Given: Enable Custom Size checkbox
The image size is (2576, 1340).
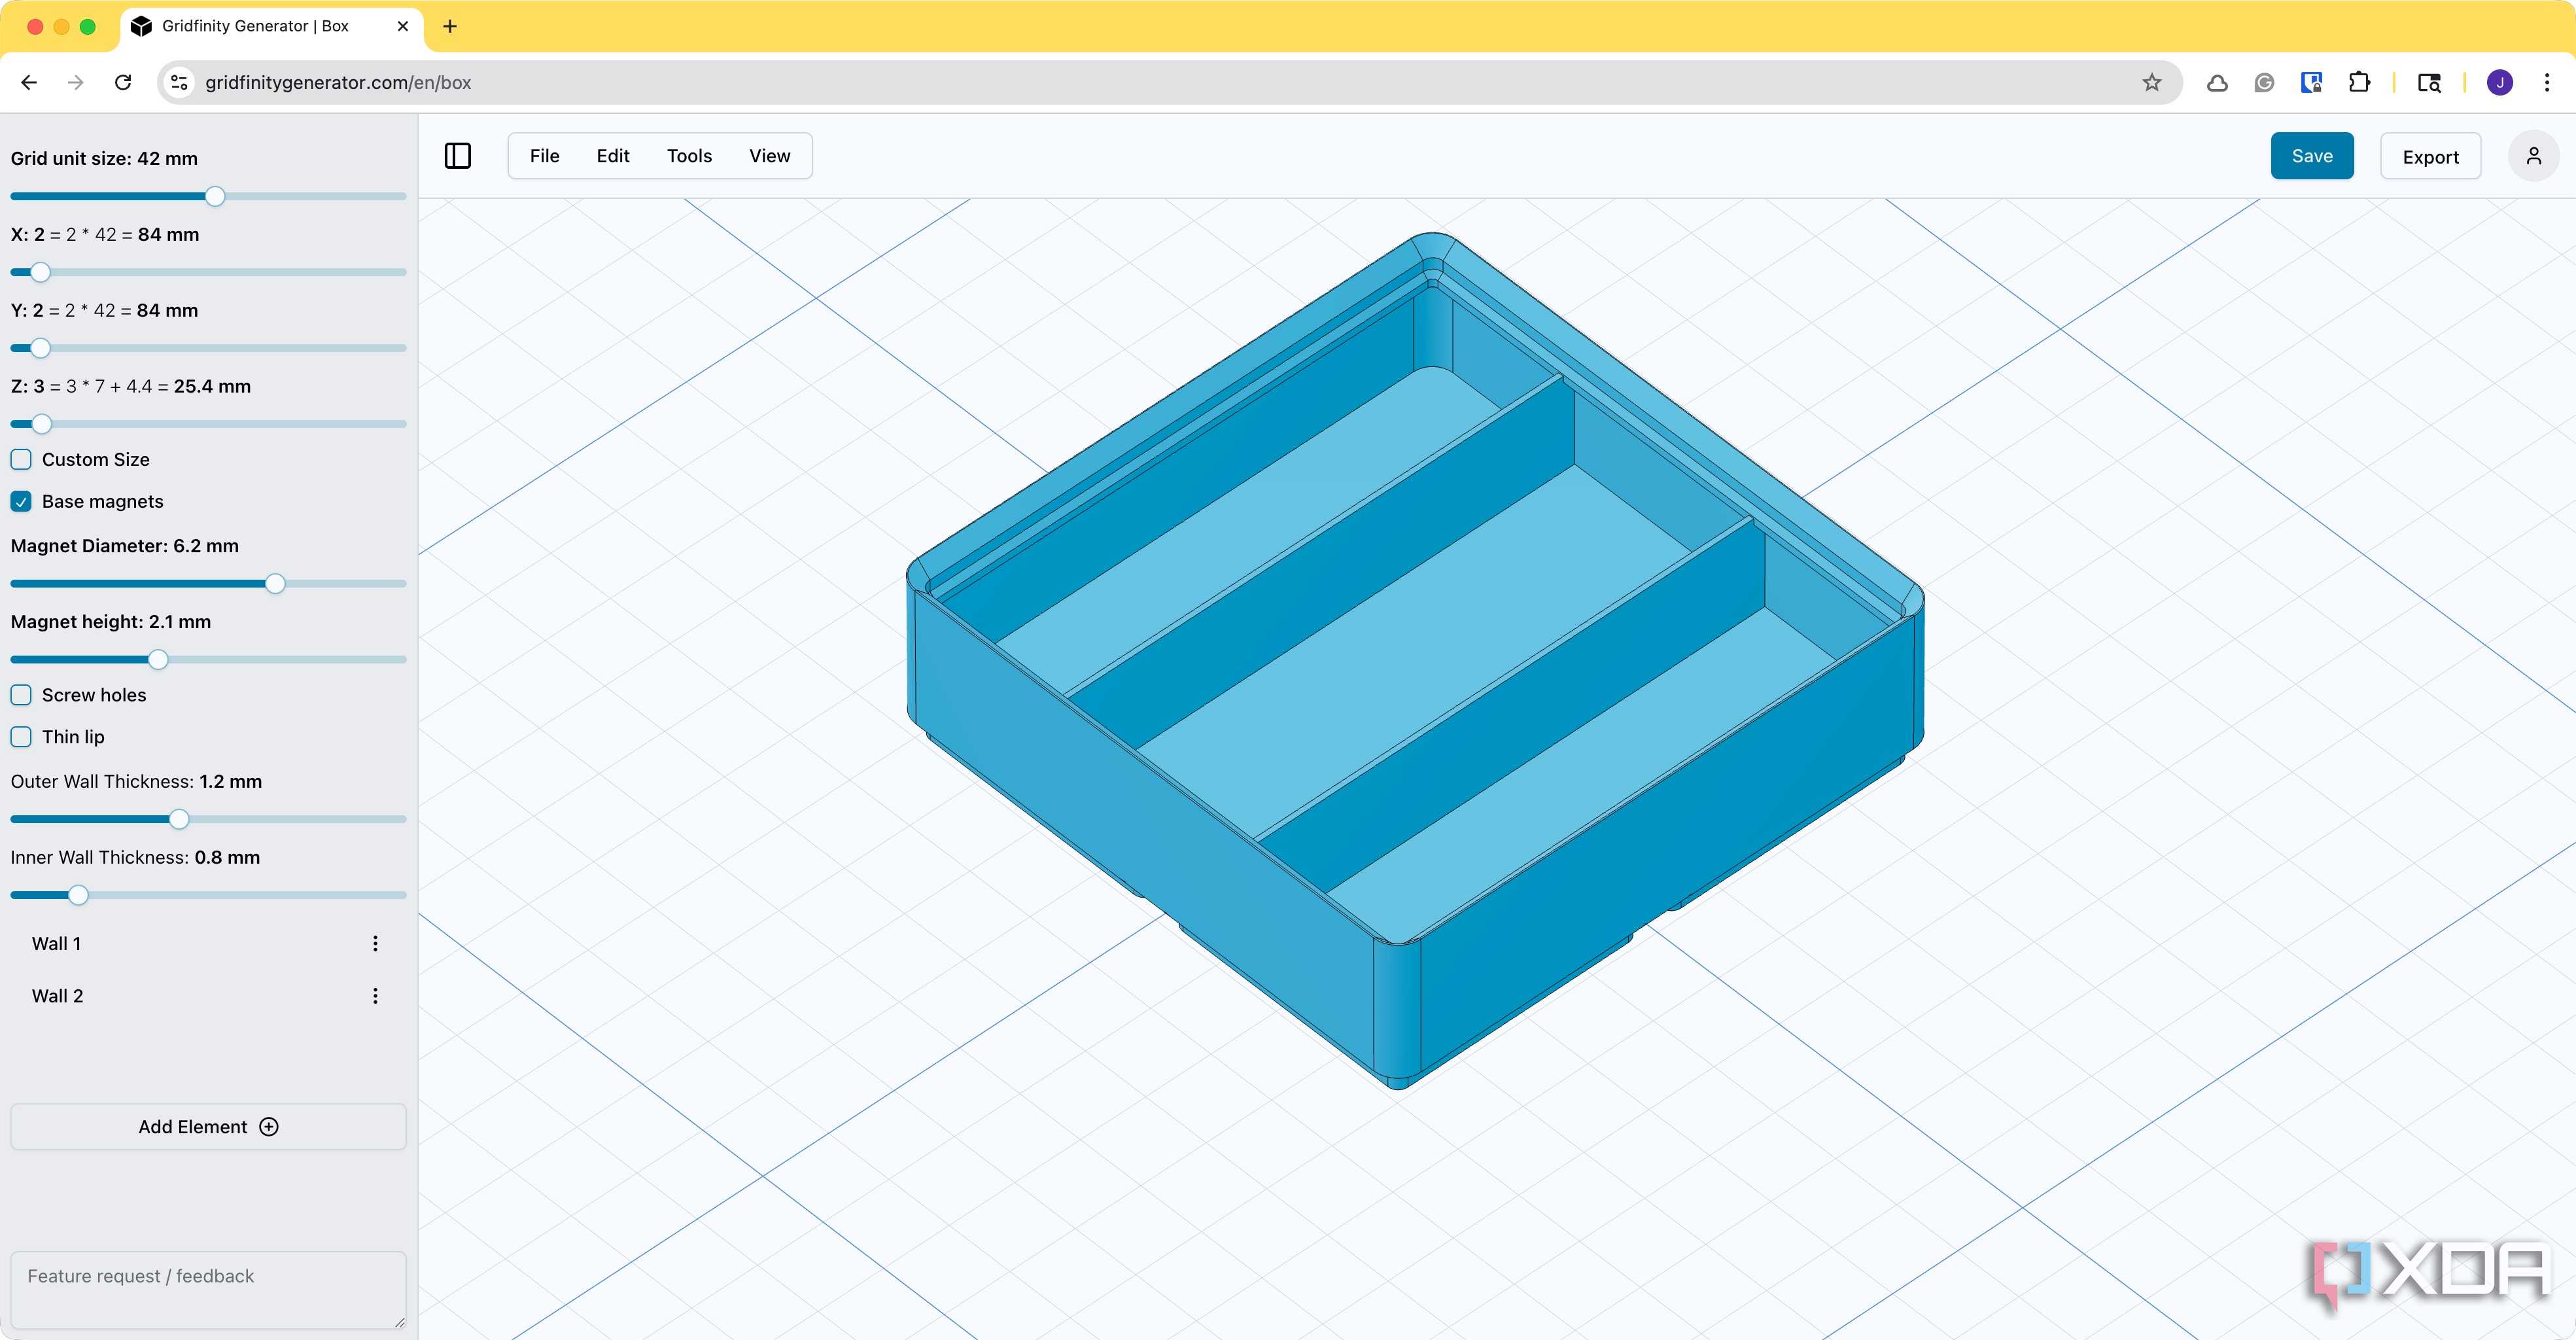Looking at the screenshot, I should pyautogui.click(x=21, y=460).
